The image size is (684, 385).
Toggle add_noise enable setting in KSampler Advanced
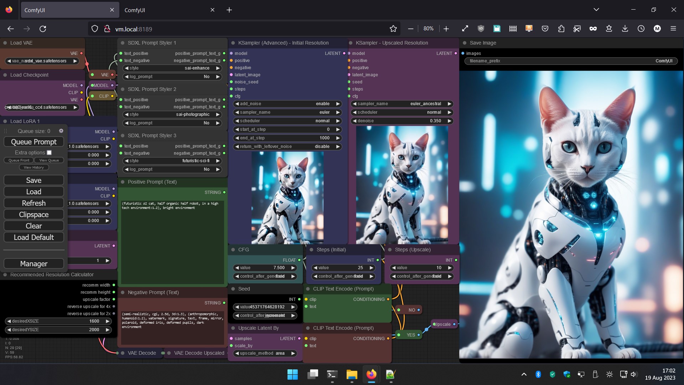coord(287,104)
